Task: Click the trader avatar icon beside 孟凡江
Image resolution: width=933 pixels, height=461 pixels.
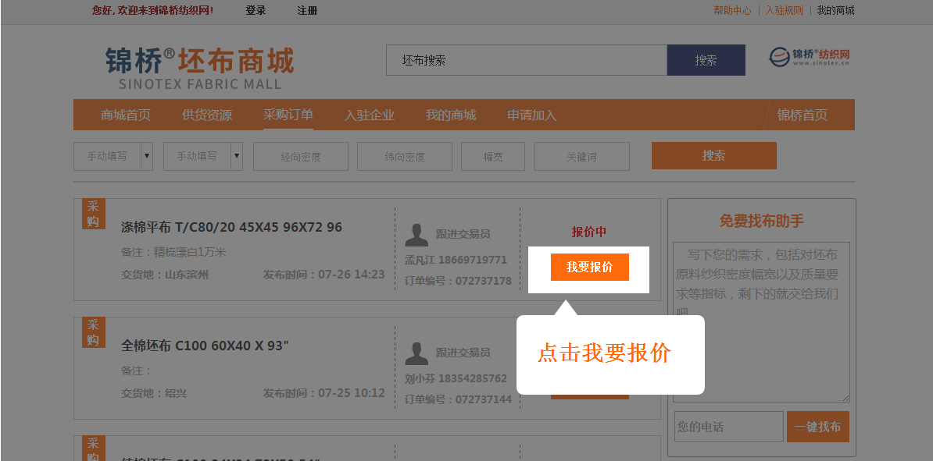Action: 416,235
